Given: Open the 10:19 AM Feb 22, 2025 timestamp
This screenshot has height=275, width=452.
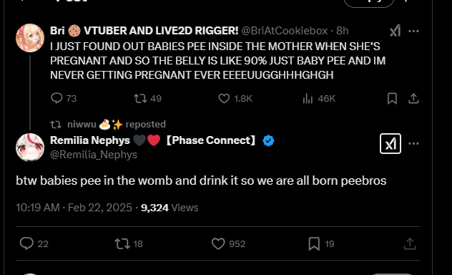Looking at the screenshot, I should point(74,208).
